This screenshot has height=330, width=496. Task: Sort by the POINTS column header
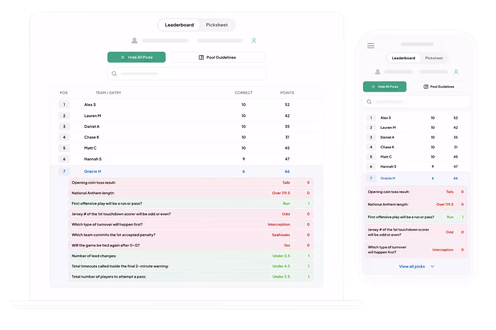287,93
